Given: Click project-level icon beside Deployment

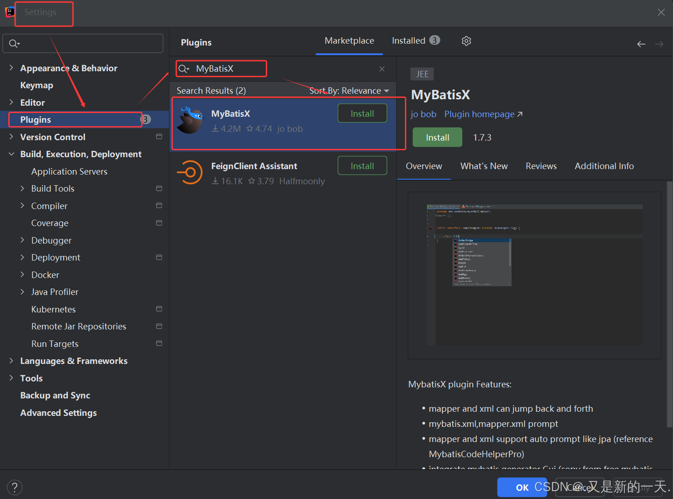Looking at the screenshot, I should [159, 257].
